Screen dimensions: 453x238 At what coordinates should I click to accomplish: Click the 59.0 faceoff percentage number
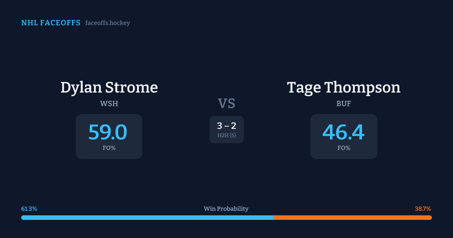108,132
